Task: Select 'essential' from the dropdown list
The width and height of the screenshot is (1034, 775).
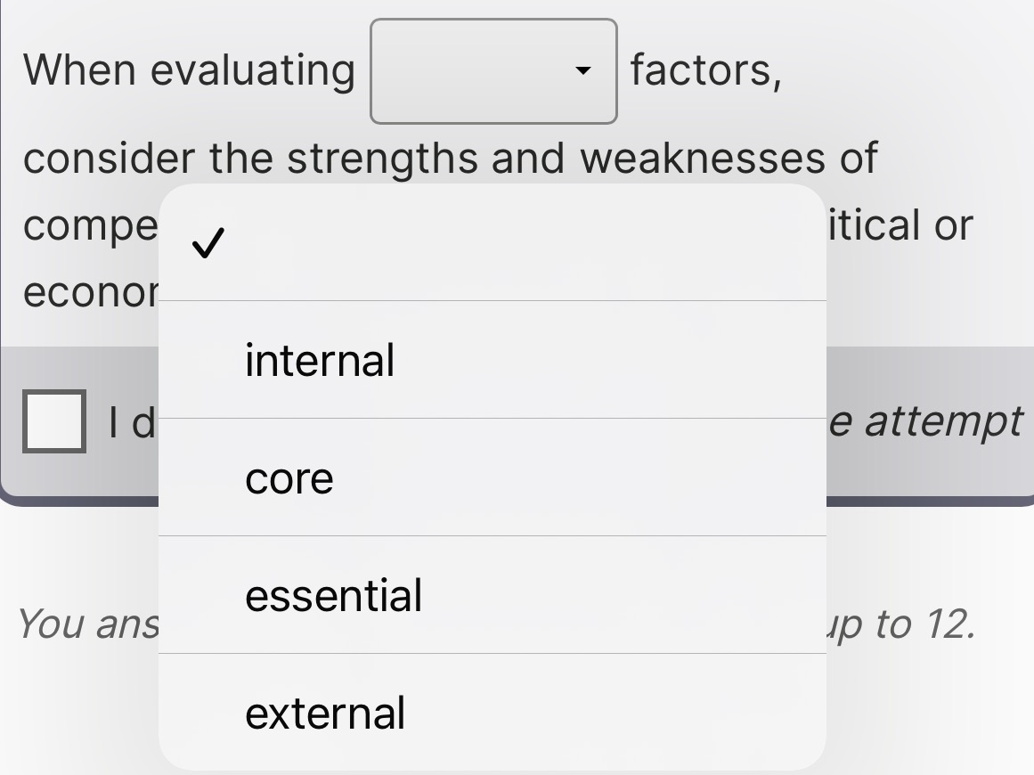Action: point(333,595)
